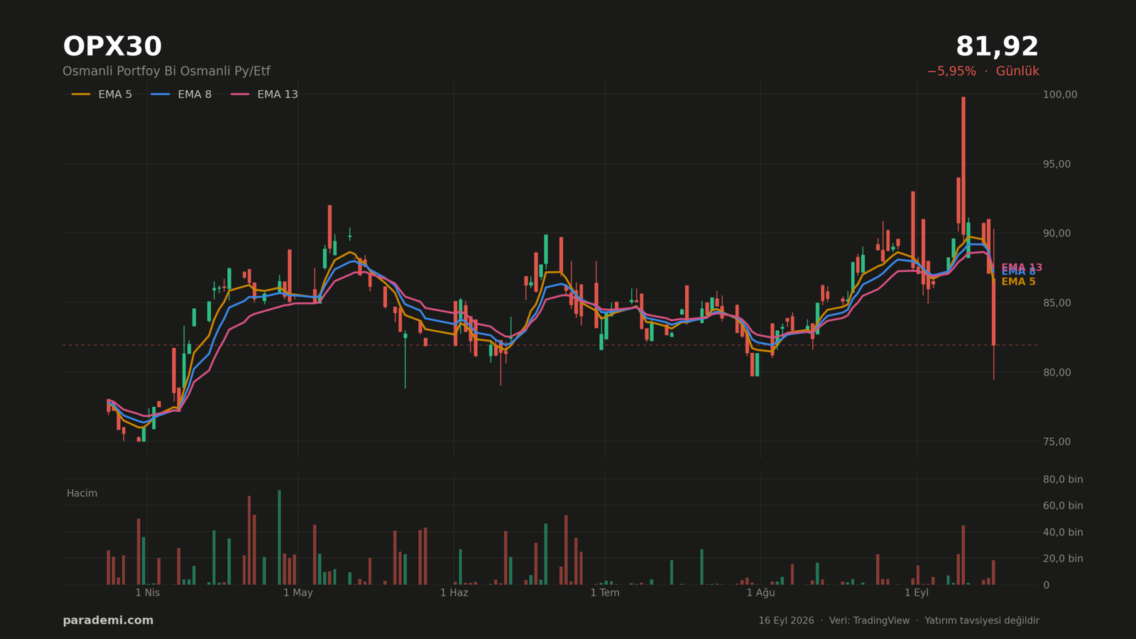Click the Yatırım tavsiyesi değildir disclaimer
This screenshot has height=639, width=1136.
click(x=982, y=621)
